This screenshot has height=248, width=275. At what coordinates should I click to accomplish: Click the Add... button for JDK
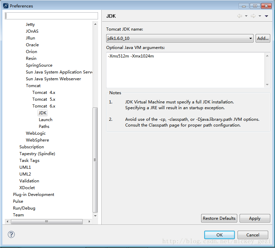[263, 38]
